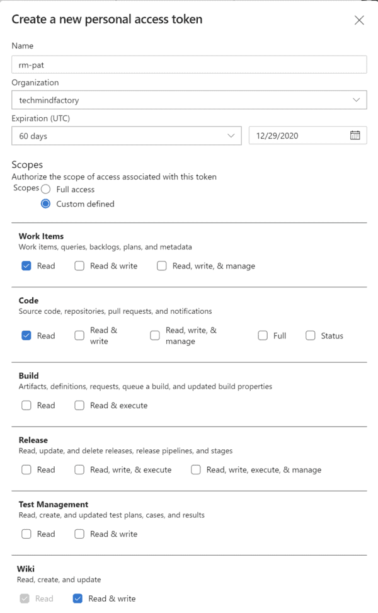Expand the Organization dropdown
Screen dimensions: 378x613
(357, 100)
